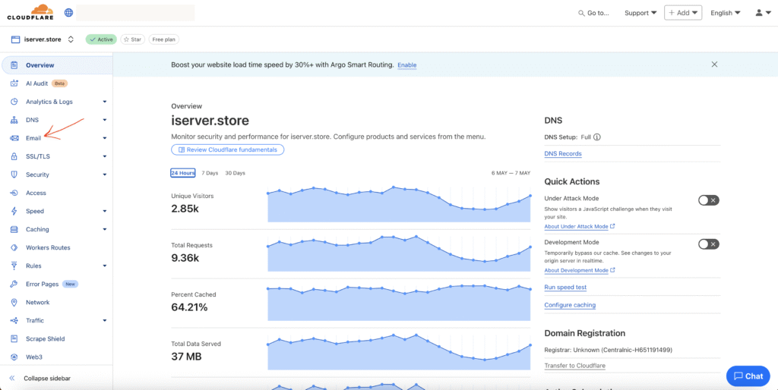Open the Chat support widget
778x390 pixels.
point(748,376)
